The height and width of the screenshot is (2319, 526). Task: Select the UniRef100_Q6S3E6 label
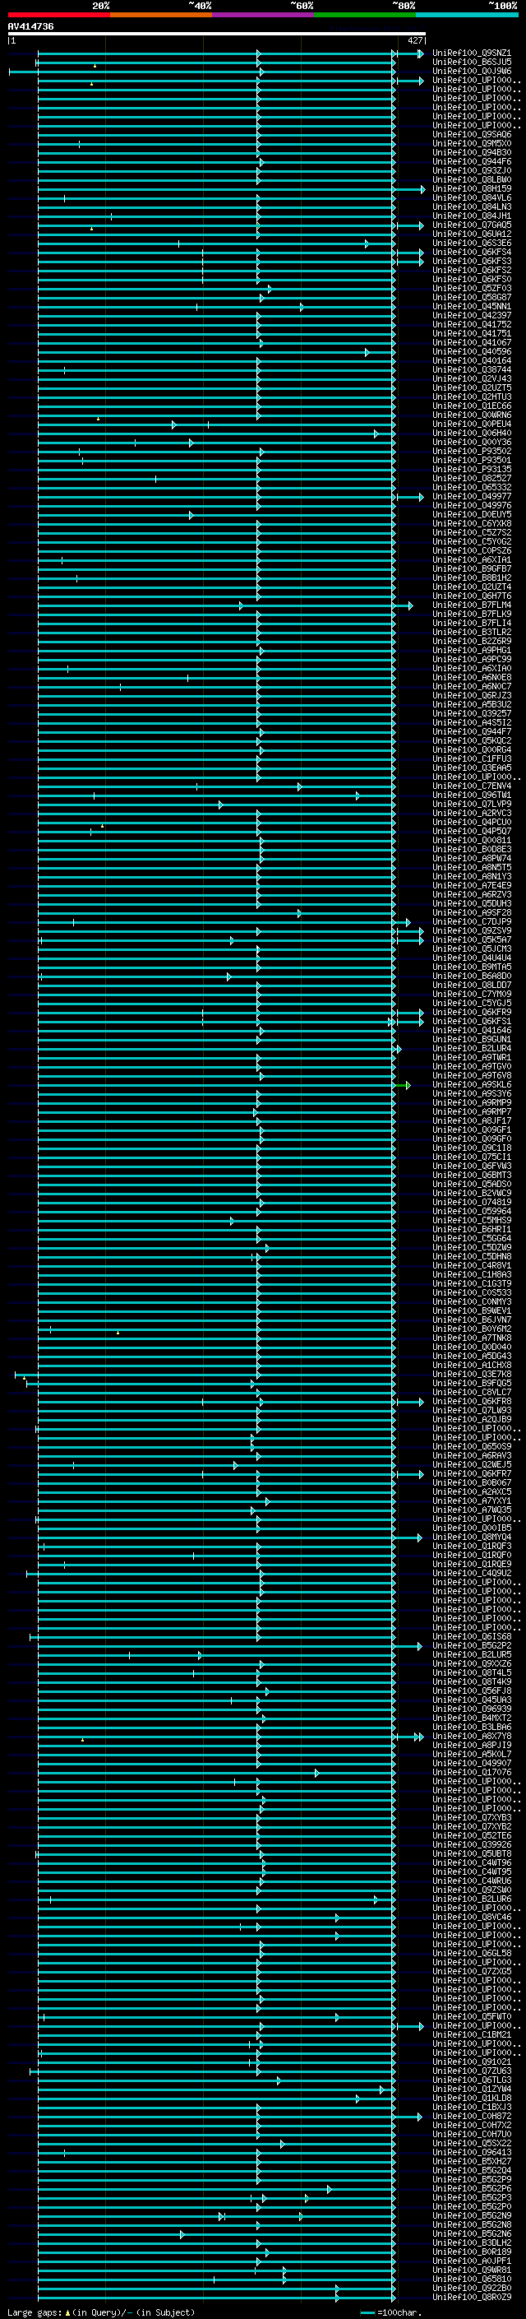pos(471,243)
